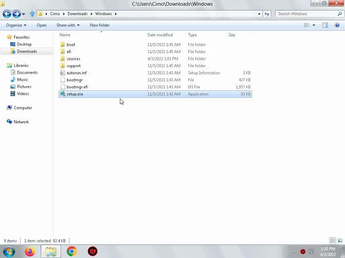The width and height of the screenshot is (345, 258).
Task: Click the Downloads breadcrumb in address bar
Action: [x=77, y=13]
